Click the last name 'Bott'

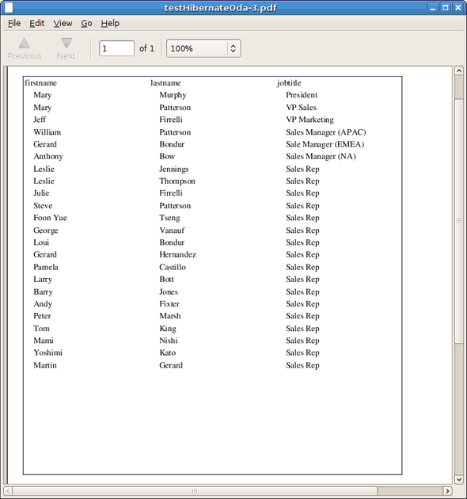167,279
